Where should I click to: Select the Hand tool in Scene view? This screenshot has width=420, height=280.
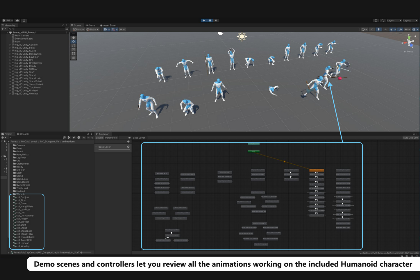[74, 38]
